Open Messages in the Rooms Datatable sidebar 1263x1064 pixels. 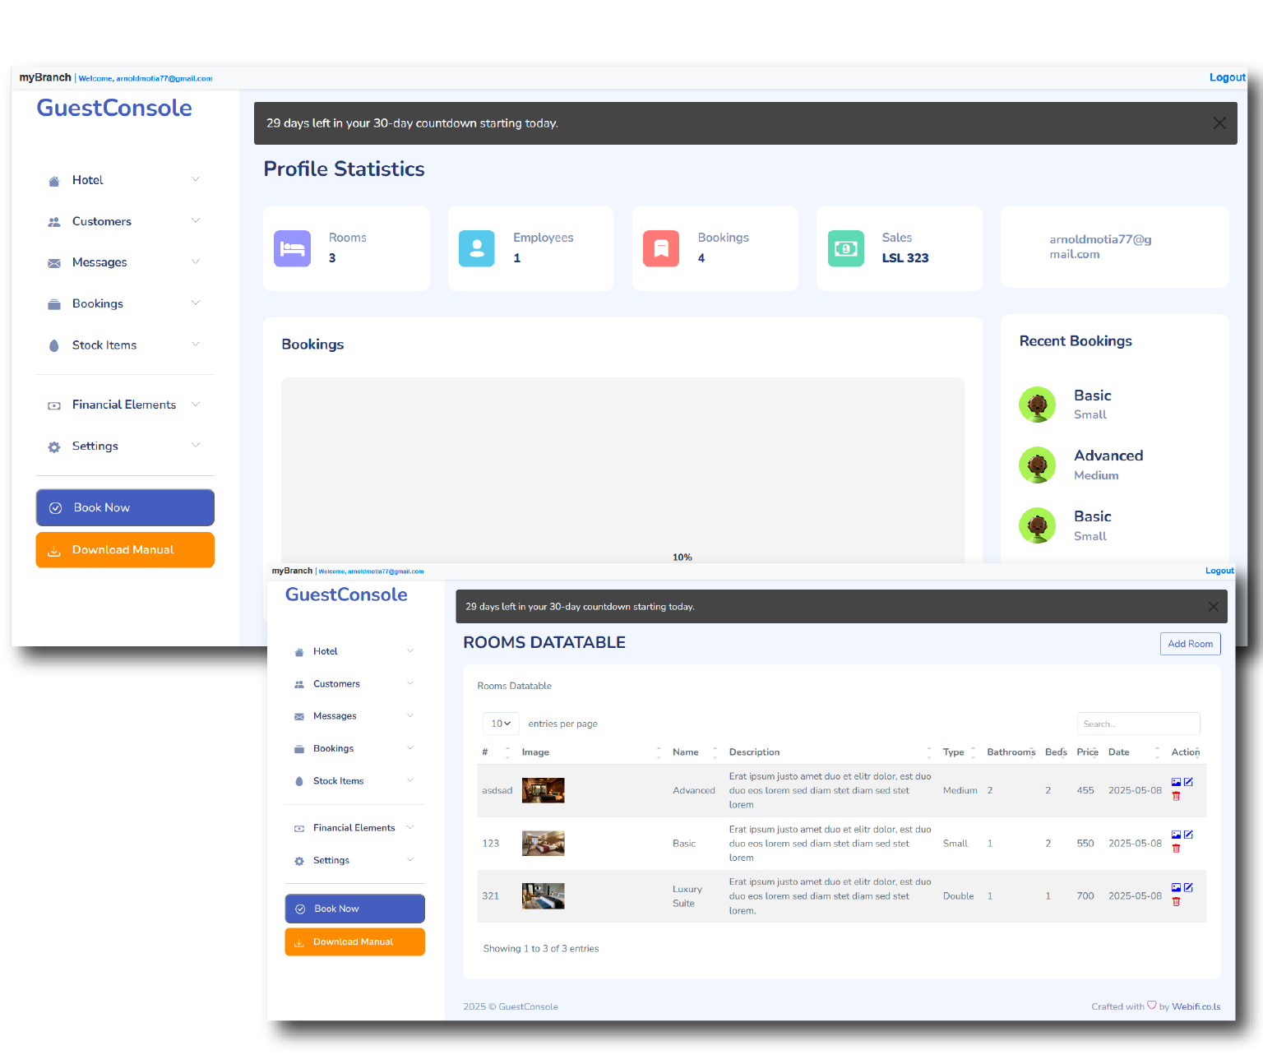point(335,716)
